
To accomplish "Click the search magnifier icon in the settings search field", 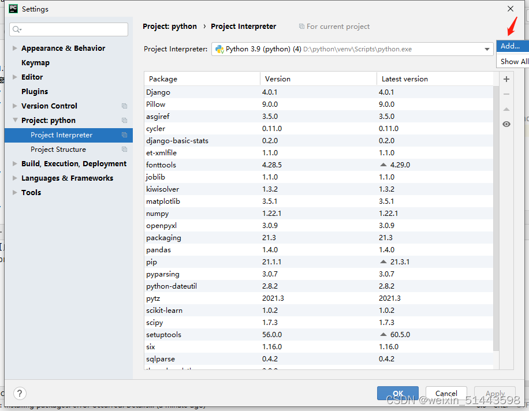I will click(x=17, y=29).
